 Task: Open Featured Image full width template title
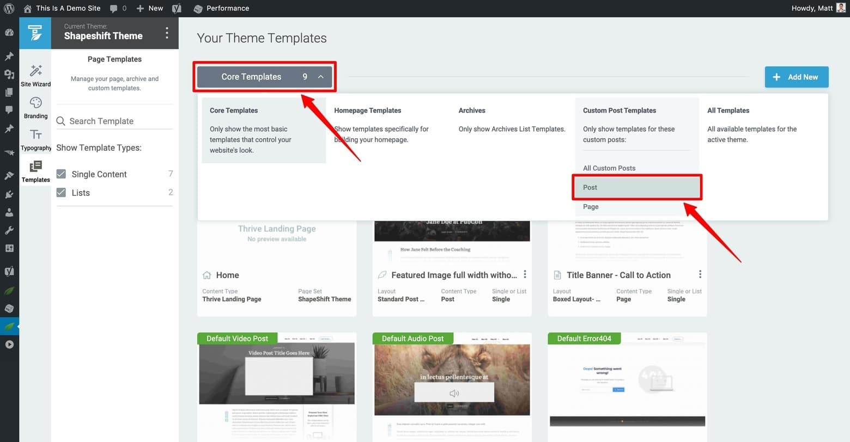[x=454, y=275]
